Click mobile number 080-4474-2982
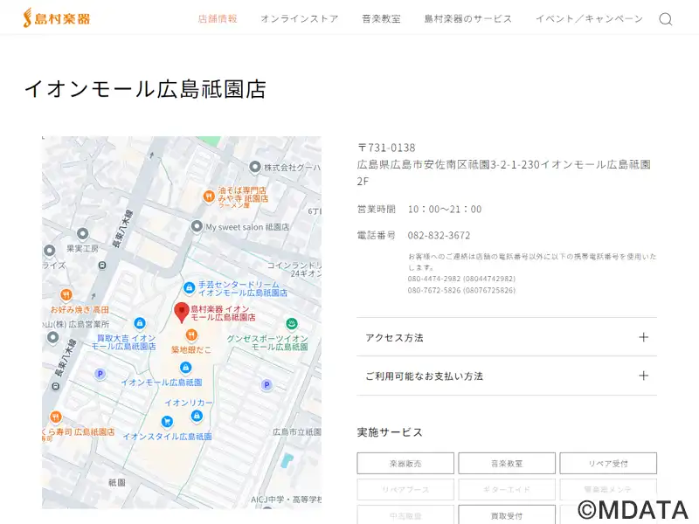Screen dimensions: 699x524 point(461,279)
